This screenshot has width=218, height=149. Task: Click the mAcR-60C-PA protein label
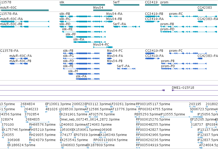[x=20, y=56]
